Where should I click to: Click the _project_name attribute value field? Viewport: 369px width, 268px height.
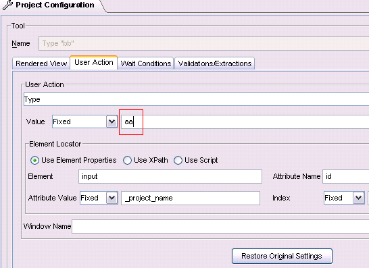click(191, 198)
